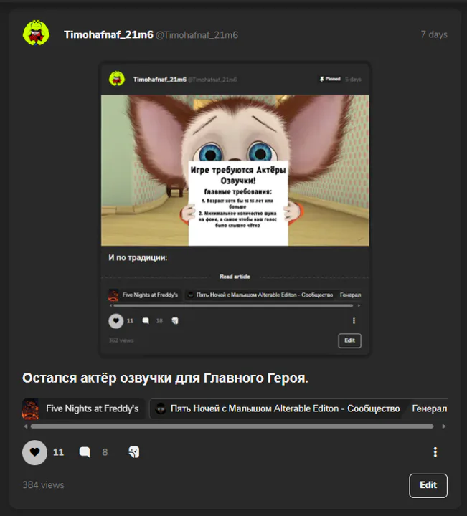467x516 pixels.
Task: Click 'Read article' in the embedded screenshot
Action: click(235, 277)
